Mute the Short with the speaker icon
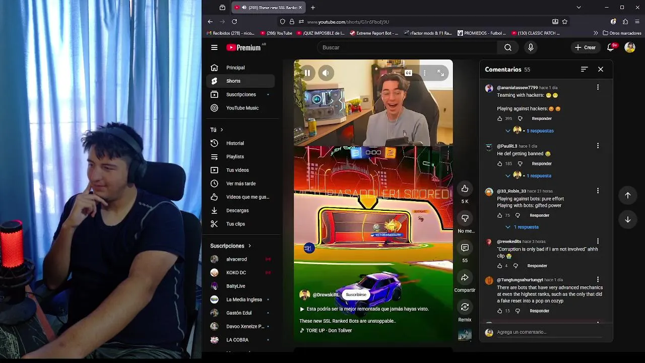The image size is (645, 363). tap(326, 73)
